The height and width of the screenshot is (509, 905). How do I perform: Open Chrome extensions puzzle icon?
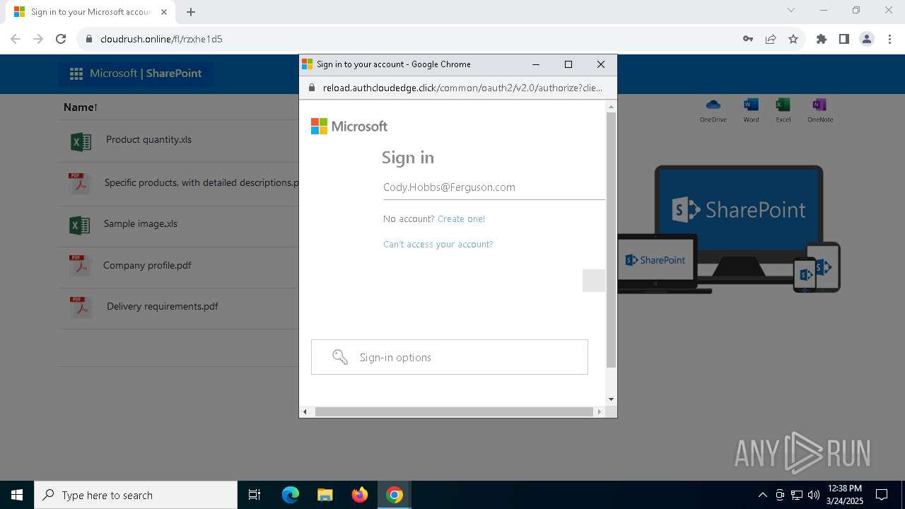822,39
